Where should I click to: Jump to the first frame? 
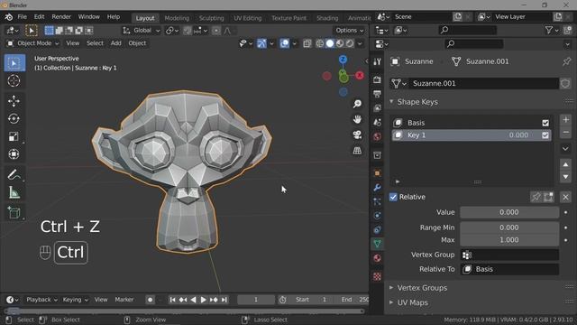[x=172, y=300]
